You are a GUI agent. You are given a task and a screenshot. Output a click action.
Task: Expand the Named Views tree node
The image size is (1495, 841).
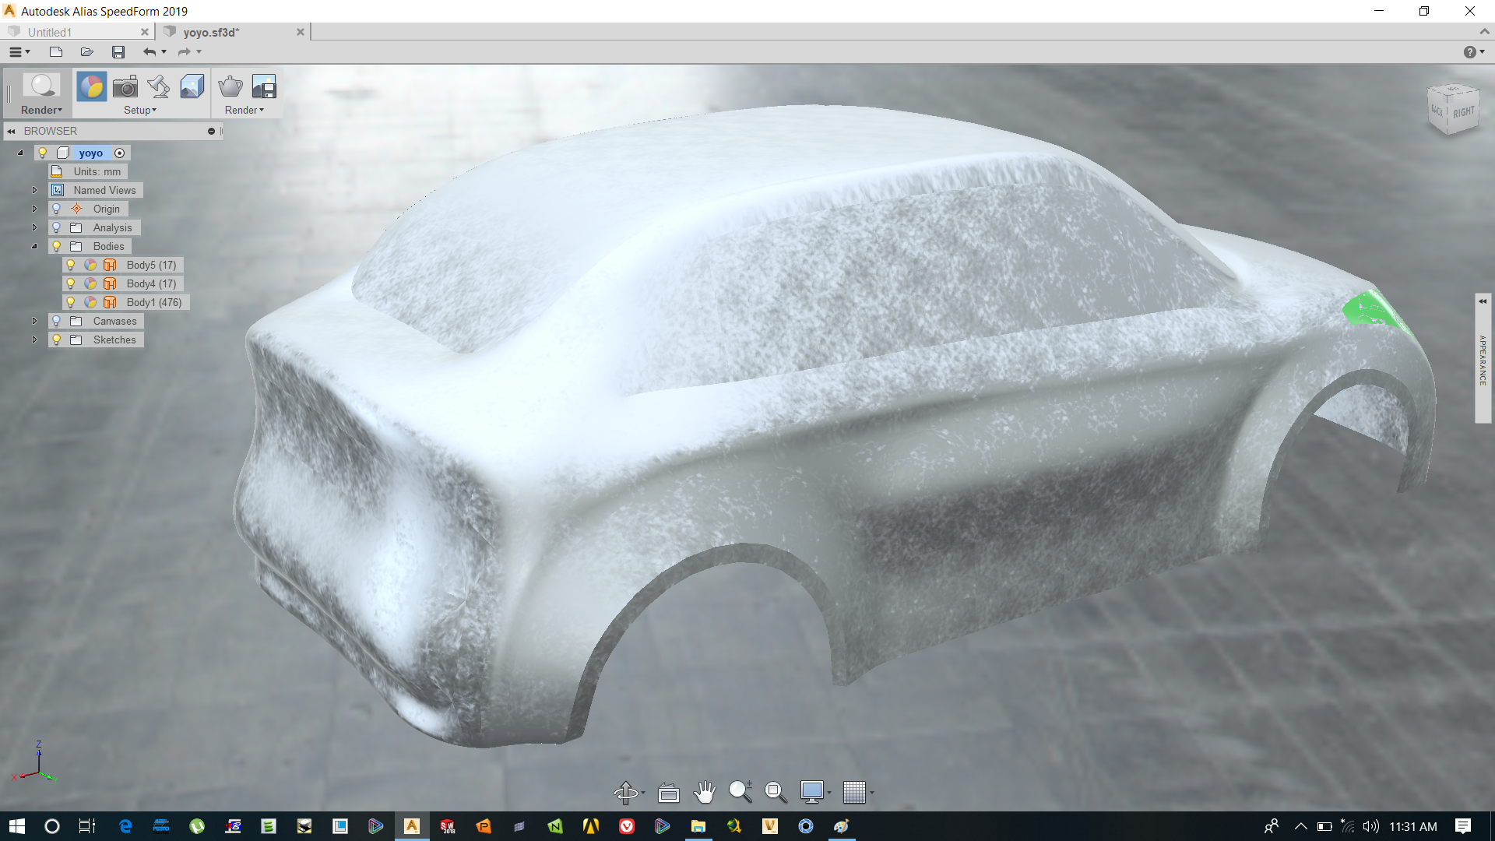[x=34, y=190]
